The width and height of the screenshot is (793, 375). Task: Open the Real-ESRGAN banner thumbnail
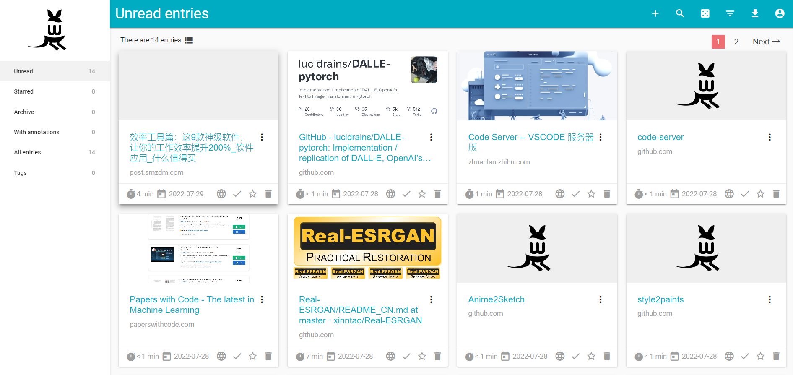point(367,248)
